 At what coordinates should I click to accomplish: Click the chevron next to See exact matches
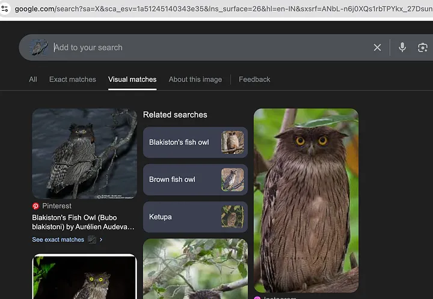(x=101, y=240)
